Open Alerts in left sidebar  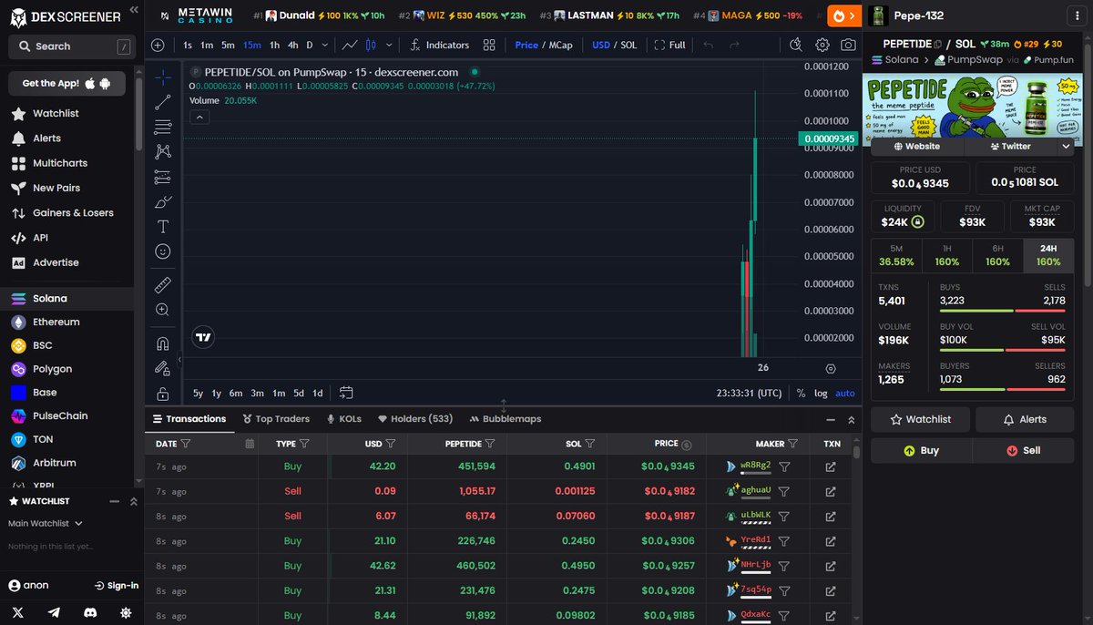click(x=46, y=138)
